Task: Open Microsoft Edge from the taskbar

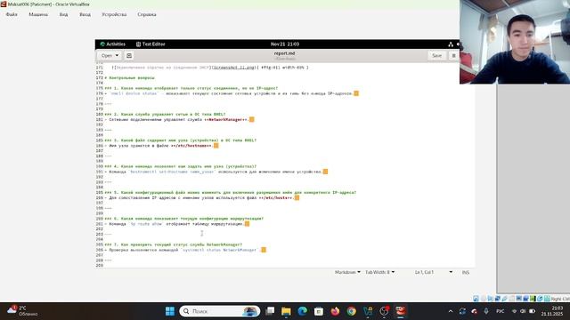Action: pos(303,311)
